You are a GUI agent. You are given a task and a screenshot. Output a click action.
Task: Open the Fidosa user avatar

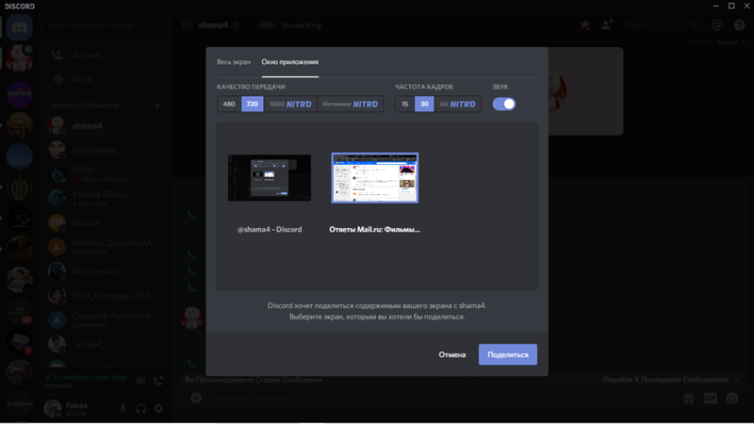[53, 409]
